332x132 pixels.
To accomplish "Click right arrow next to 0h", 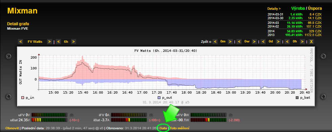I will coord(302,42).
